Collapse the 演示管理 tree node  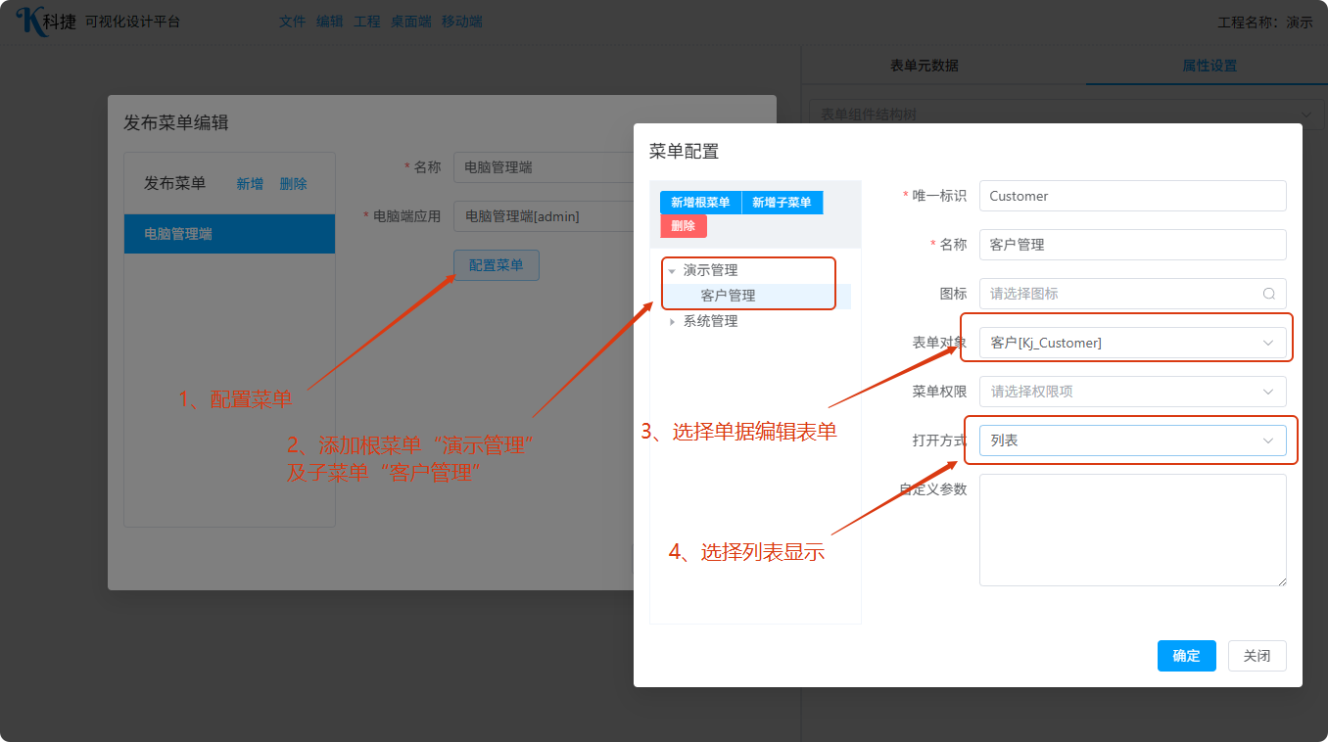(672, 271)
